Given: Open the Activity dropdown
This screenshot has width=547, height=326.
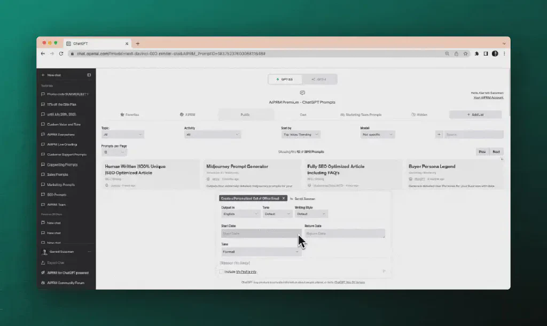Looking at the screenshot, I should (x=212, y=134).
